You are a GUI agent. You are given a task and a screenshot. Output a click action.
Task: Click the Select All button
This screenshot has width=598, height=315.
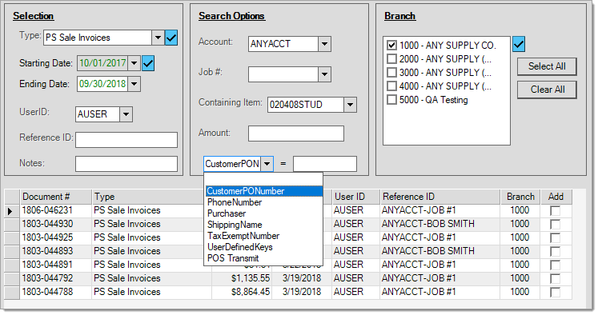[x=547, y=66]
